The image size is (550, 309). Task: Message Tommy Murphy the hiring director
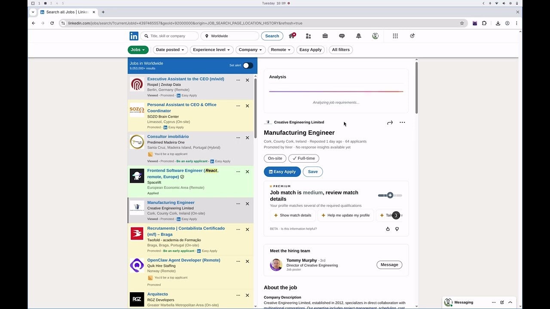[x=389, y=265]
